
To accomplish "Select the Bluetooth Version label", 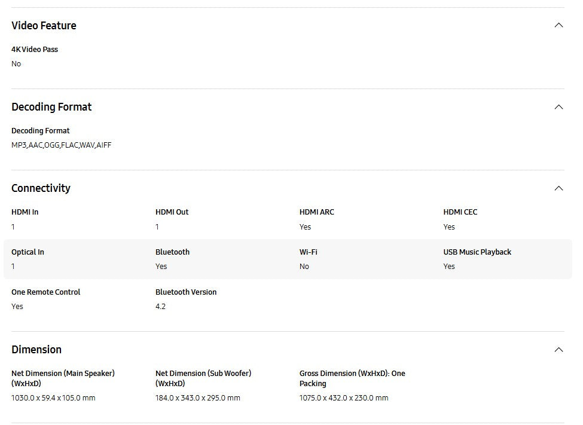I will (186, 292).
